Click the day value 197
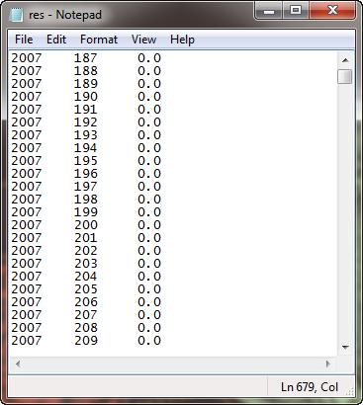Screen dimensions: 363x405 coord(85,187)
